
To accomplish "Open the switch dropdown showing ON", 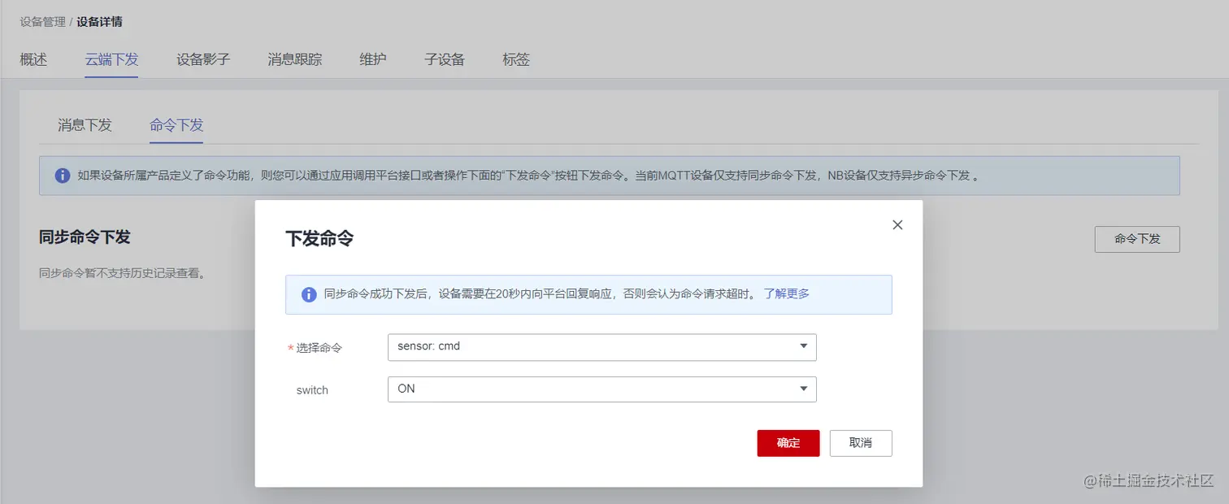I will click(601, 389).
